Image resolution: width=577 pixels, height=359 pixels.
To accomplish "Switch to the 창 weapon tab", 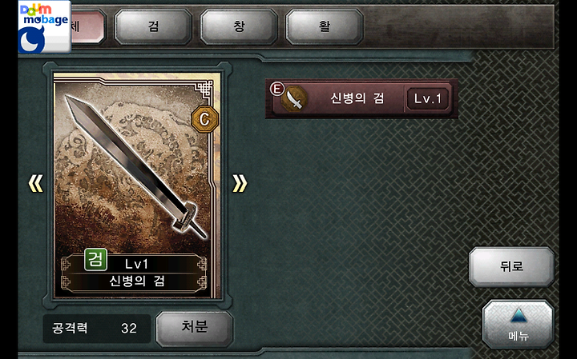I will click(x=239, y=27).
